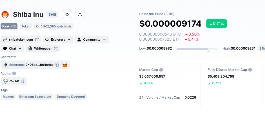265x114 pixels.
Task: Add token to MetaMask fox icon
Action: tap(65, 65)
